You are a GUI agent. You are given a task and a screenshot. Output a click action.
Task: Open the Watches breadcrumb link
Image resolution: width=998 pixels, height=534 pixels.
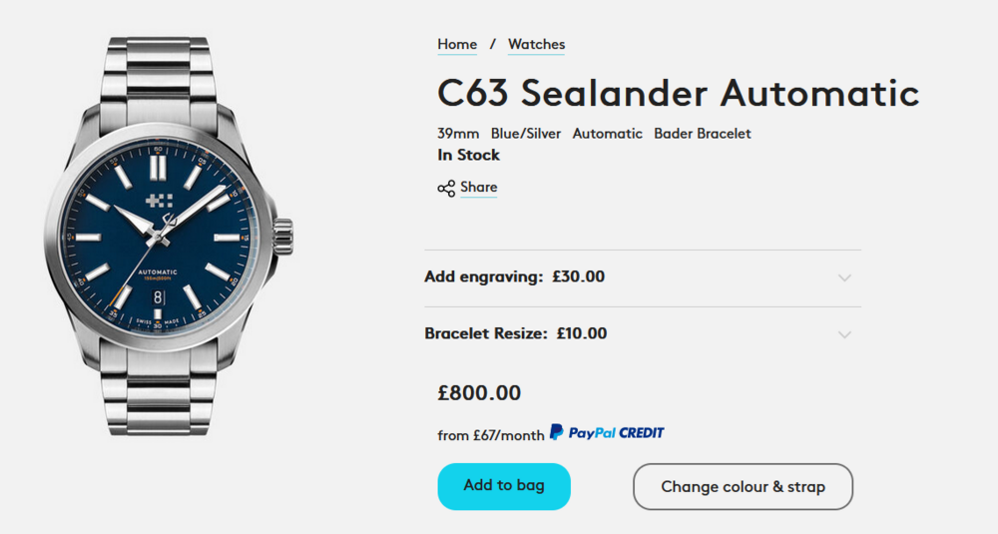tap(536, 44)
